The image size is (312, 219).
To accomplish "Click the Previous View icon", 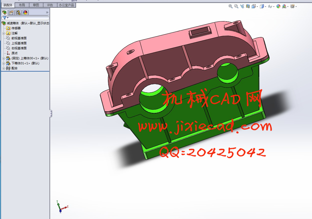I will pos(242,7).
